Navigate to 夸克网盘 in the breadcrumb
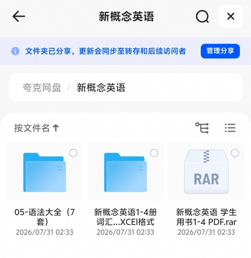This screenshot has height=258, width=251. [42, 87]
